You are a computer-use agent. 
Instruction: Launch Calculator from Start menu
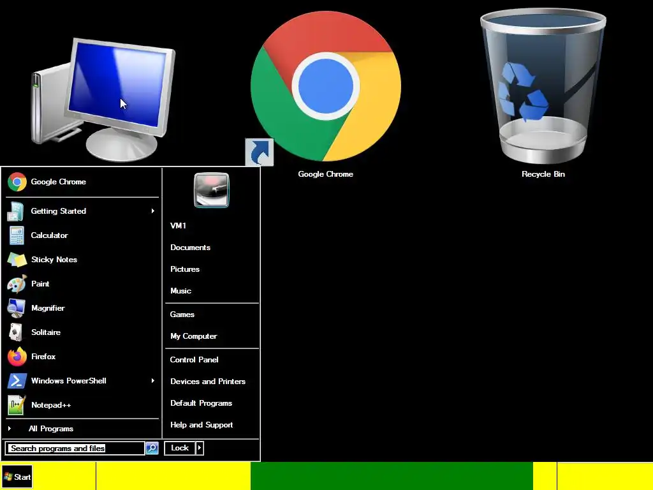[82, 235]
